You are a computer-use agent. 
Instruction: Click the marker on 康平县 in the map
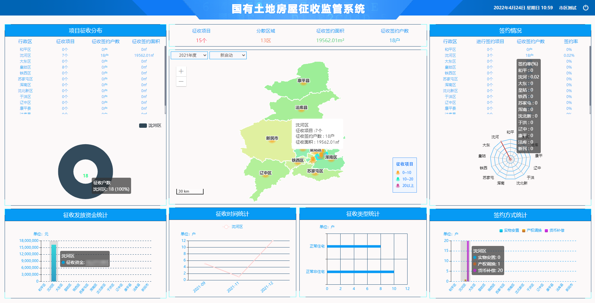click(x=303, y=83)
